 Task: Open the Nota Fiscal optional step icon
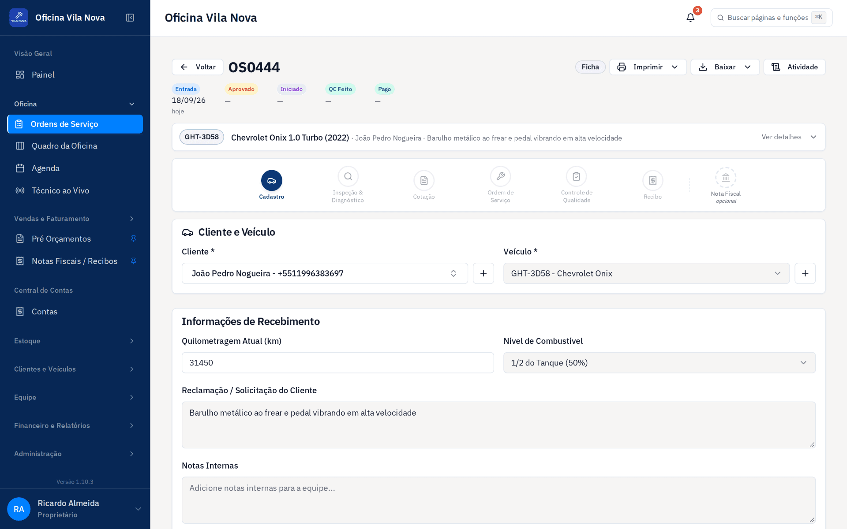click(x=726, y=178)
